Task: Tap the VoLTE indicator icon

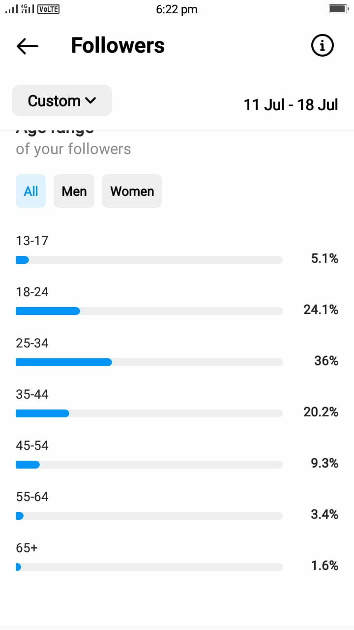Action: tap(48, 9)
